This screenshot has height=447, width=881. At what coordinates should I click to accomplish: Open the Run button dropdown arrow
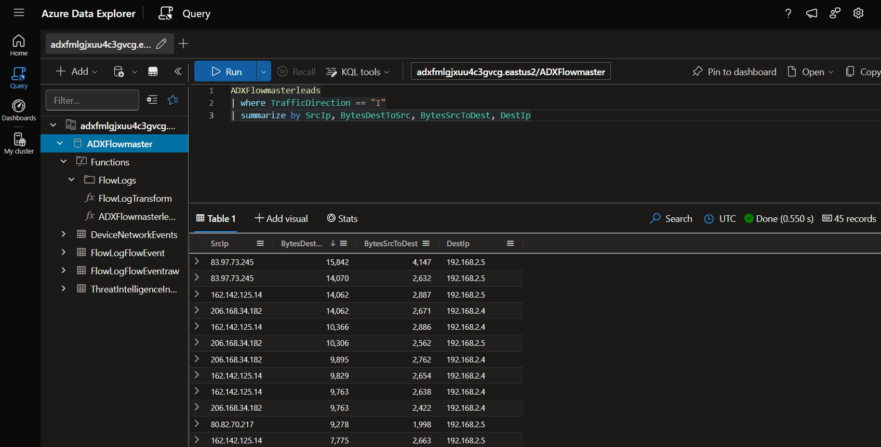click(x=263, y=72)
